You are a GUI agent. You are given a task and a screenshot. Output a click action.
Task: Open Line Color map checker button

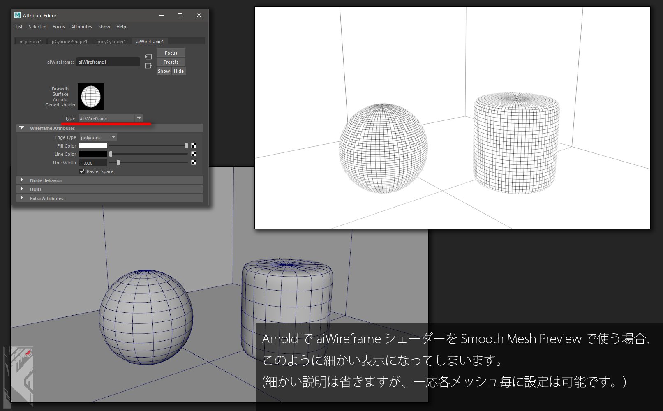tap(194, 154)
